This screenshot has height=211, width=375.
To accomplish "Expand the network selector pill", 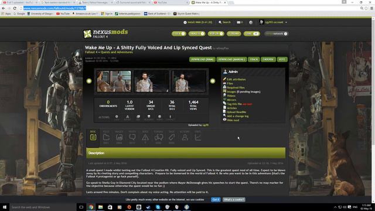I will [x=276, y=34].
